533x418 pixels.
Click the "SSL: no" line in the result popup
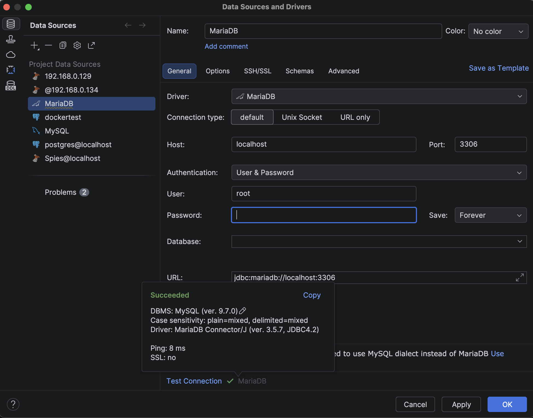pos(163,358)
